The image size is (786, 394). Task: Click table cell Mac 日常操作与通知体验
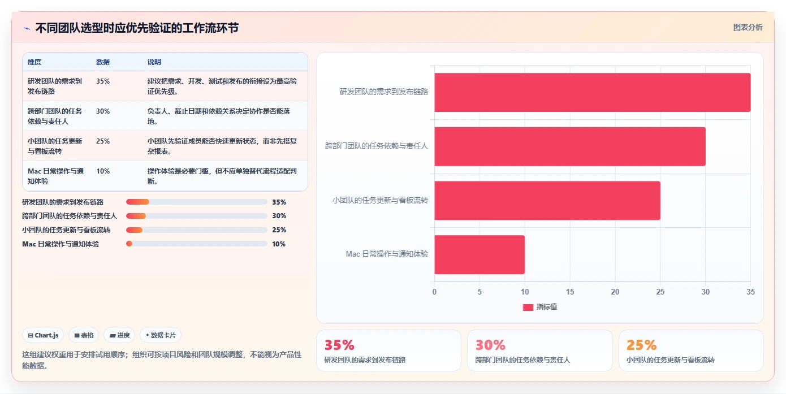55,176
